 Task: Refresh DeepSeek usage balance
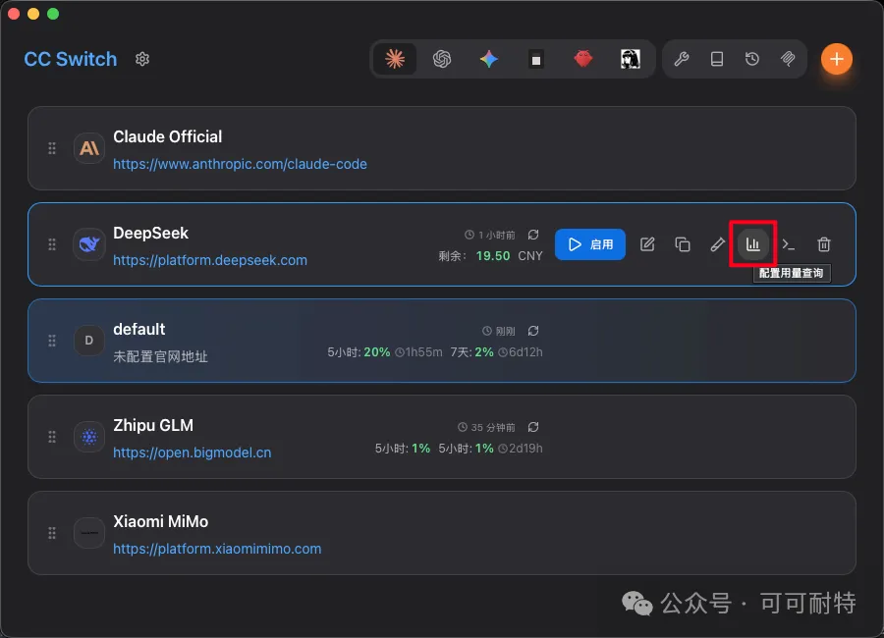tap(533, 235)
